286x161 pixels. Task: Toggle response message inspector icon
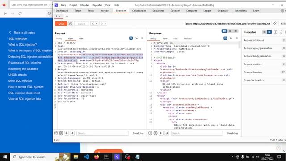coord(225,38)
